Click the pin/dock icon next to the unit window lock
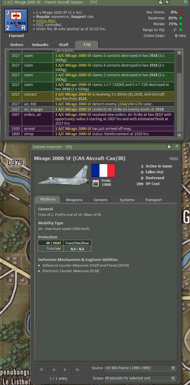Screen dimensions: 190x385 (167, 2)
